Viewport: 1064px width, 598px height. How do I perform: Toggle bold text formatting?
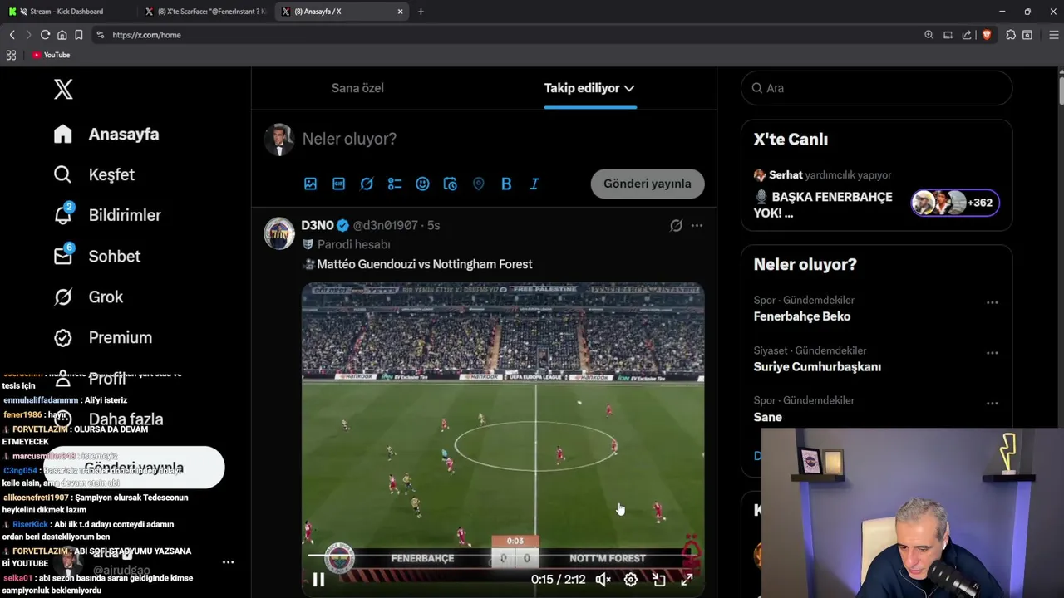(x=506, y=184)
